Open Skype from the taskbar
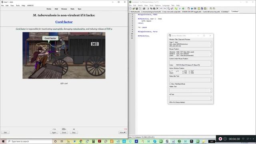Image resolution: width=256 pixels, height=144 pixels. (155, 141)
